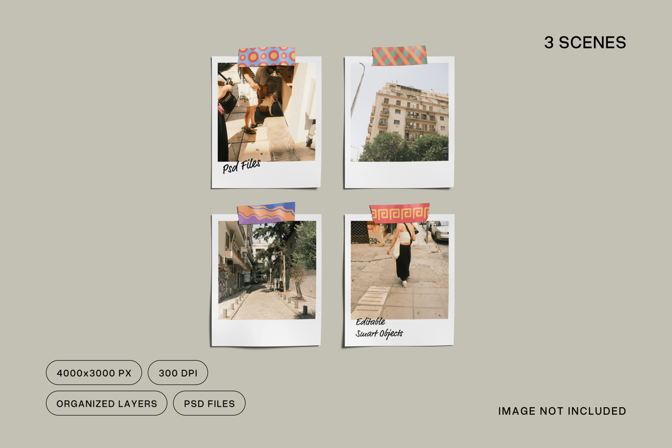Click the 300 DPI pill label
Screen dimensions: 672x448
(178, 373)
